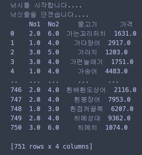Screen dimensions: 142x155
Task: Select fish name '가숭어'
Action: (x=87, y=71)
